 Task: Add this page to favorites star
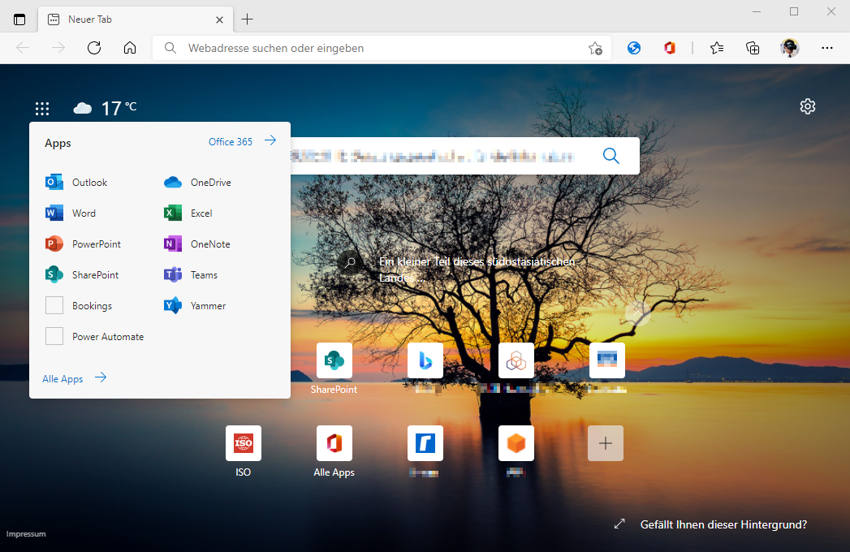(595, 48)
